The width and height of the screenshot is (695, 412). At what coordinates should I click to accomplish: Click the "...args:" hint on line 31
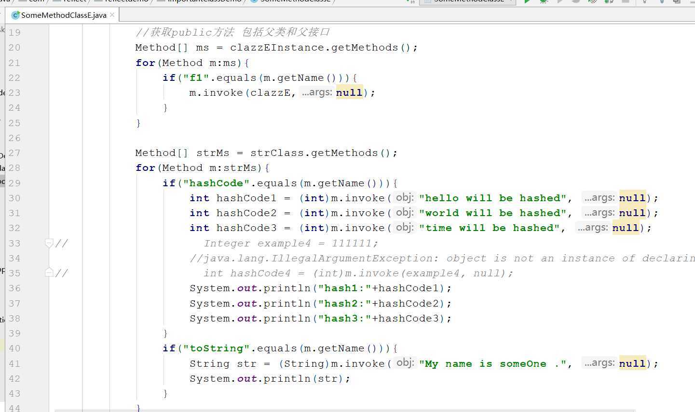tap(600, 212)
